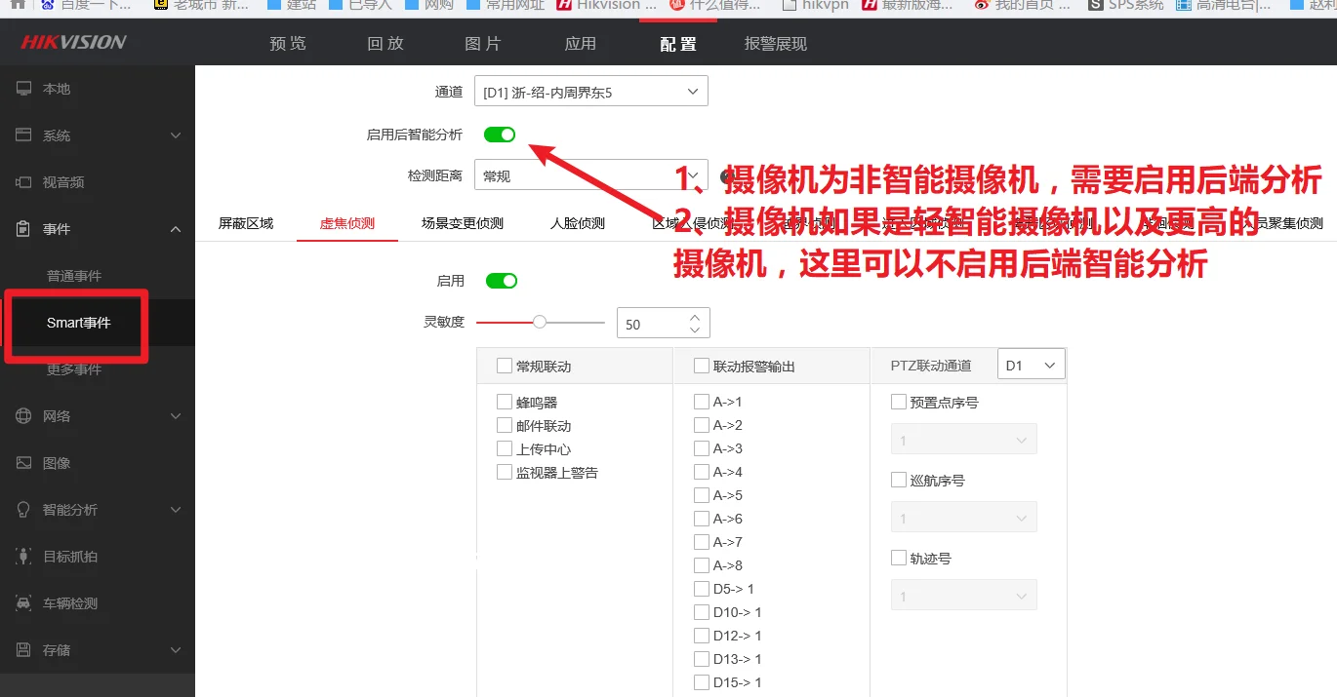Screen dimensions: 1337x697
Task: Go to 更多事件 in sidebar
Action: pyautogui.click(x=74, y=369)
